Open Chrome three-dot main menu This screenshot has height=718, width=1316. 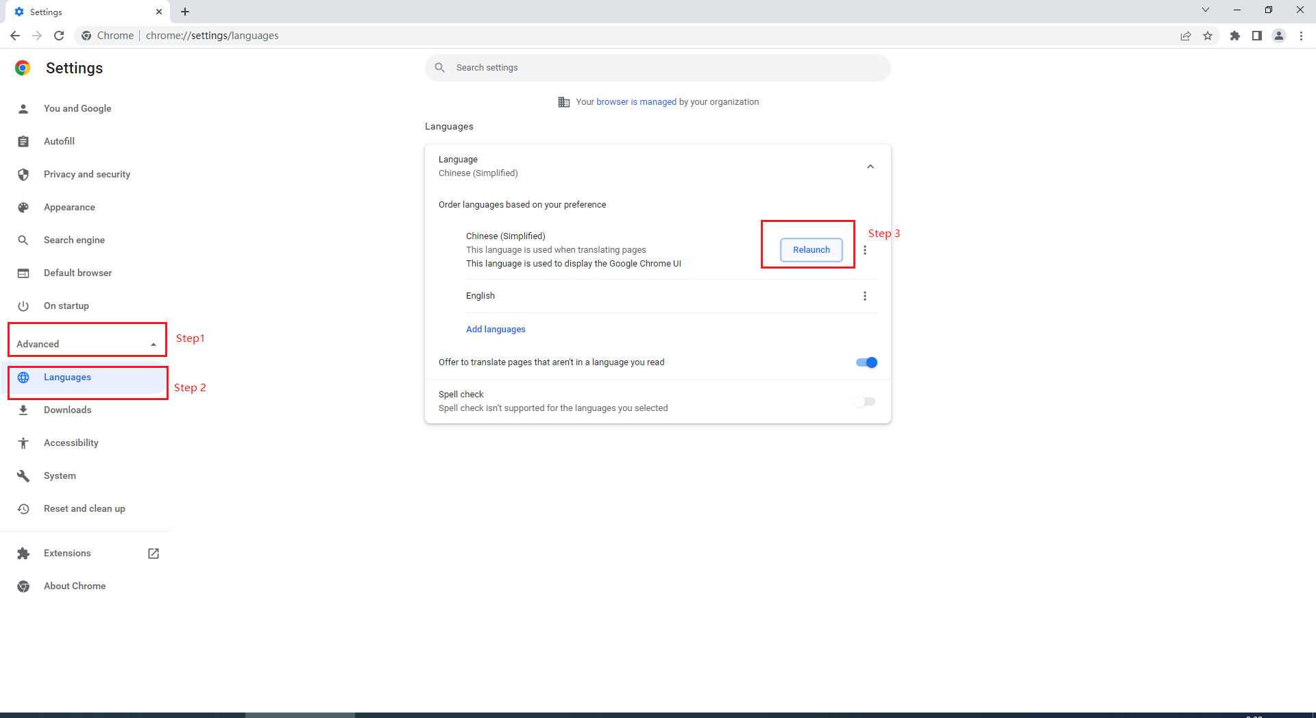click(1301, 36)
